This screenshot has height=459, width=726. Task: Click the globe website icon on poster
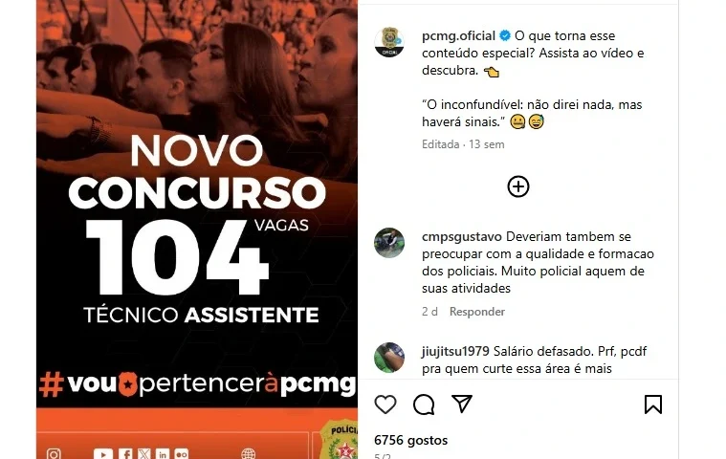click(248, 454)
